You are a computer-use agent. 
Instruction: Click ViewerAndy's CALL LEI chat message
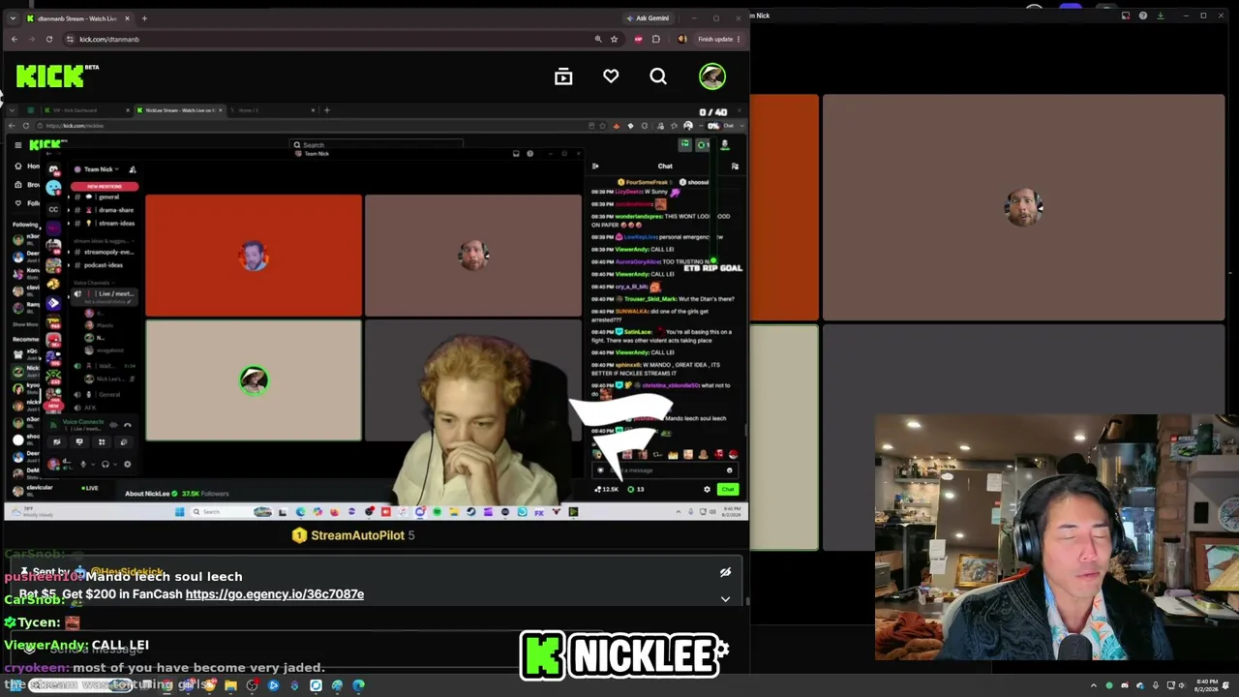121,645
